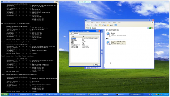Click the Value column header in details list
The height and width of the screenshot is (97, 170).
(x=90, y=37)
